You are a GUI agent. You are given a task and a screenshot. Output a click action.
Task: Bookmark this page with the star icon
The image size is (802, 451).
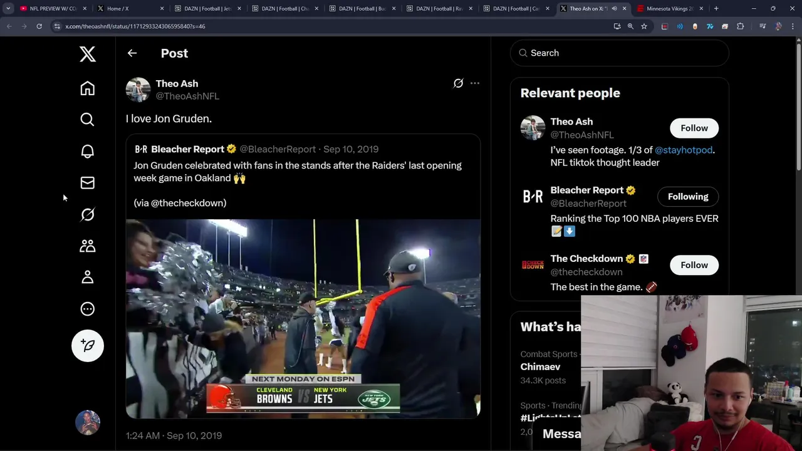coord(643,26)
